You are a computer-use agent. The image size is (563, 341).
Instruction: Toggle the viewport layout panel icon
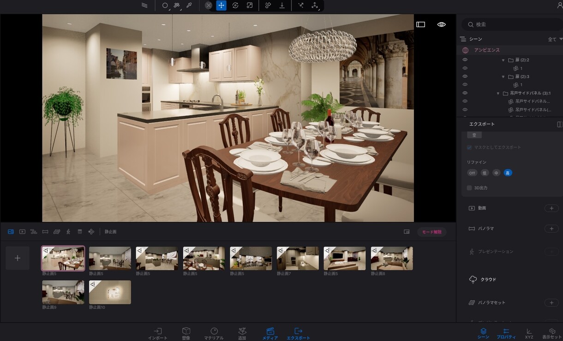[x=420, y=24]
